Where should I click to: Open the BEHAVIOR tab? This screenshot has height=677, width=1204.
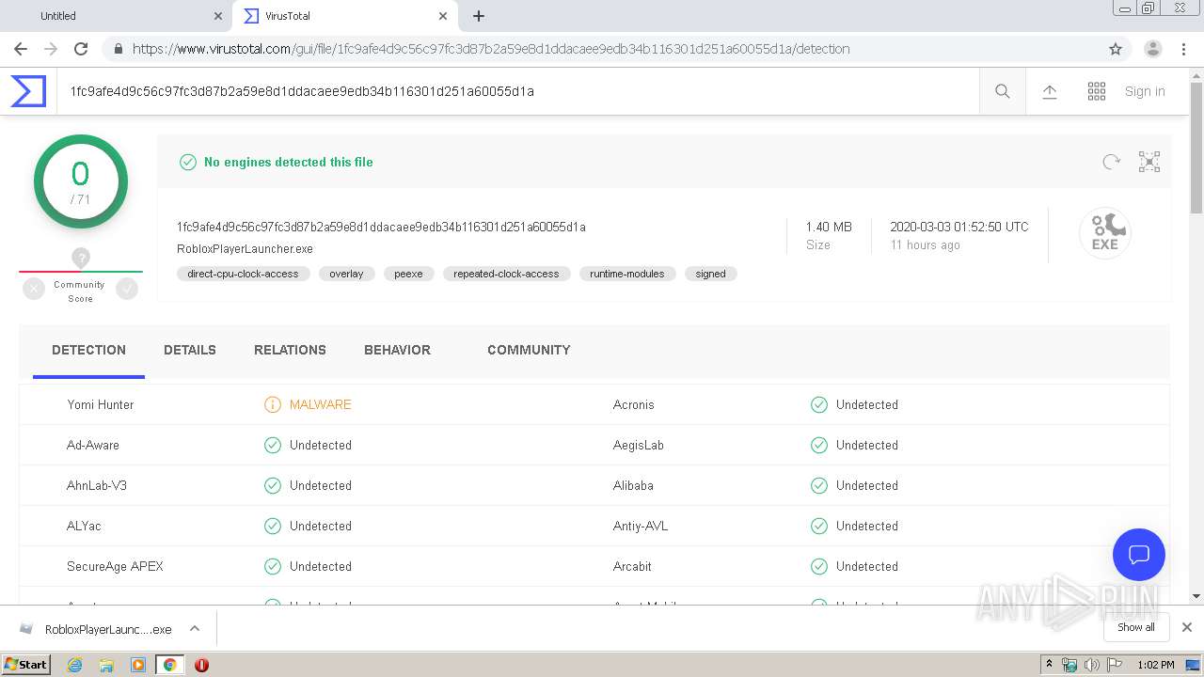tap(397, 350)
